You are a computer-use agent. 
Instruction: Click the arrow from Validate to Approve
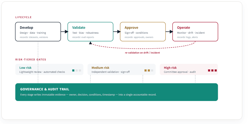117,32
